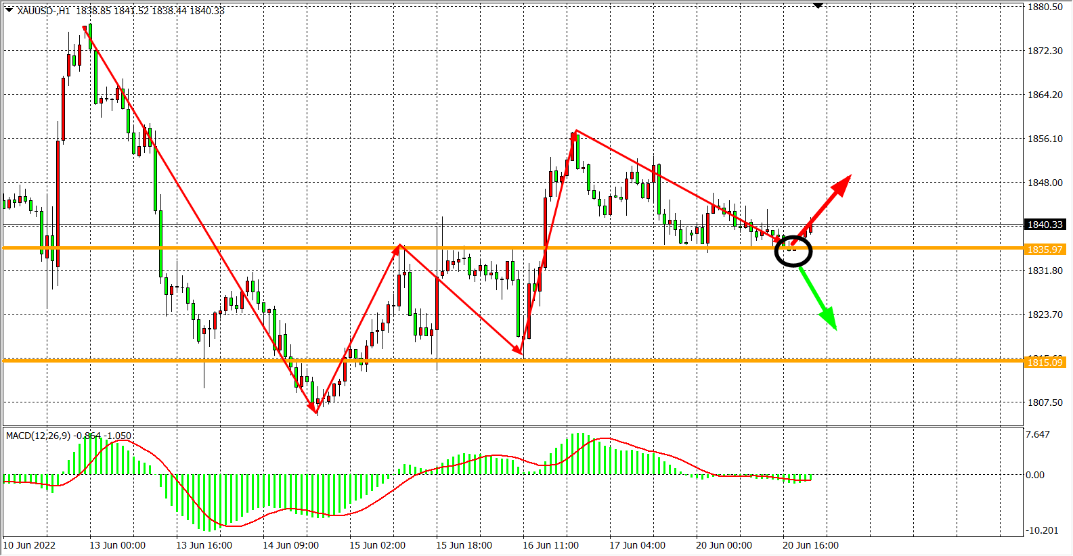Click the 13 Jun 00:00 time label

pos(117,545)
